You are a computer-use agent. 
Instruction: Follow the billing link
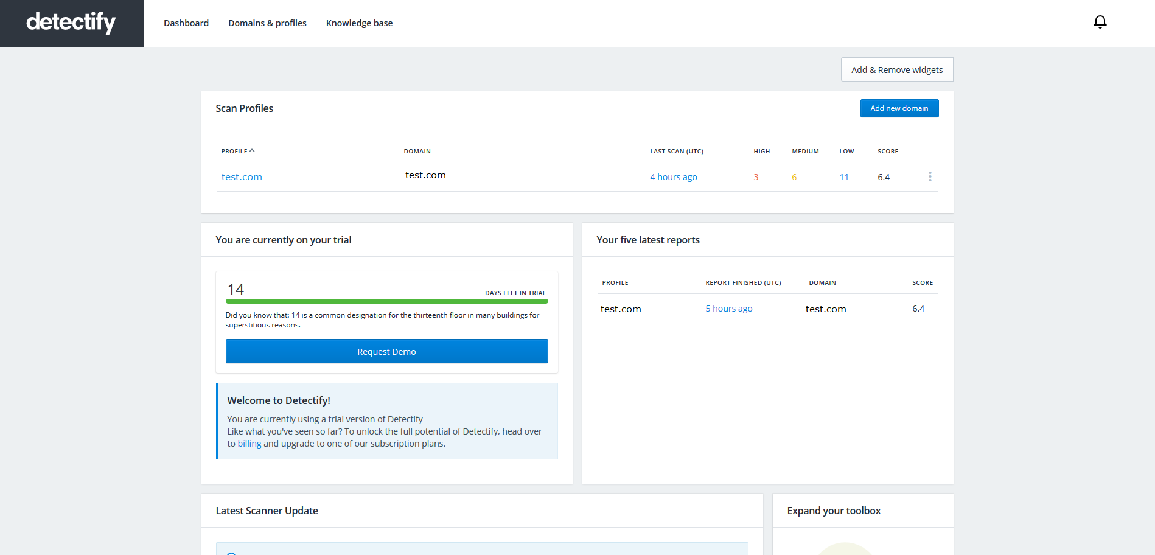[x=249, y=444]
